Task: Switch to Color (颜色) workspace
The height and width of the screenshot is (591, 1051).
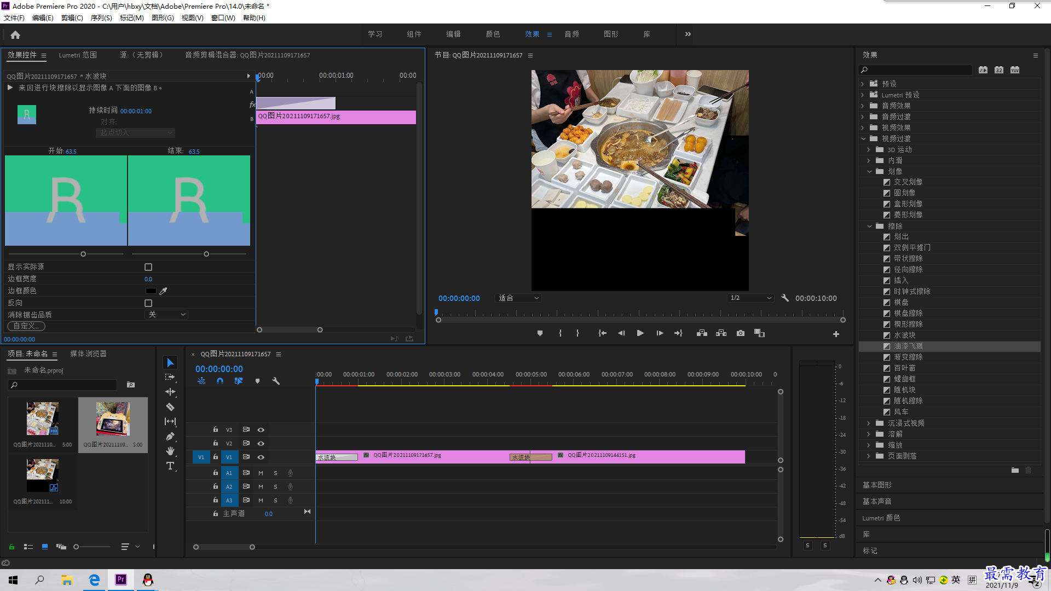Action: tap(493, 34)
